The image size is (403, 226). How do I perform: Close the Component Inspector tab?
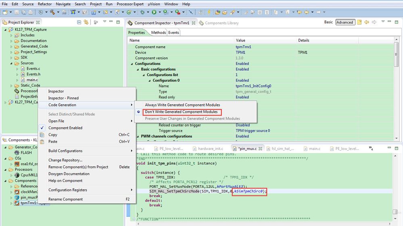[x=194, y=23]
